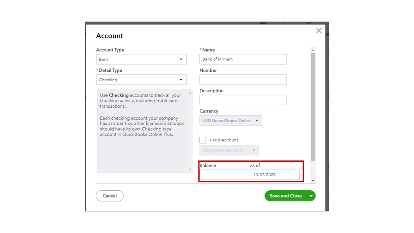Click the dialog scrollbar down arrow

pyautogui.click(x=313, y=181)
